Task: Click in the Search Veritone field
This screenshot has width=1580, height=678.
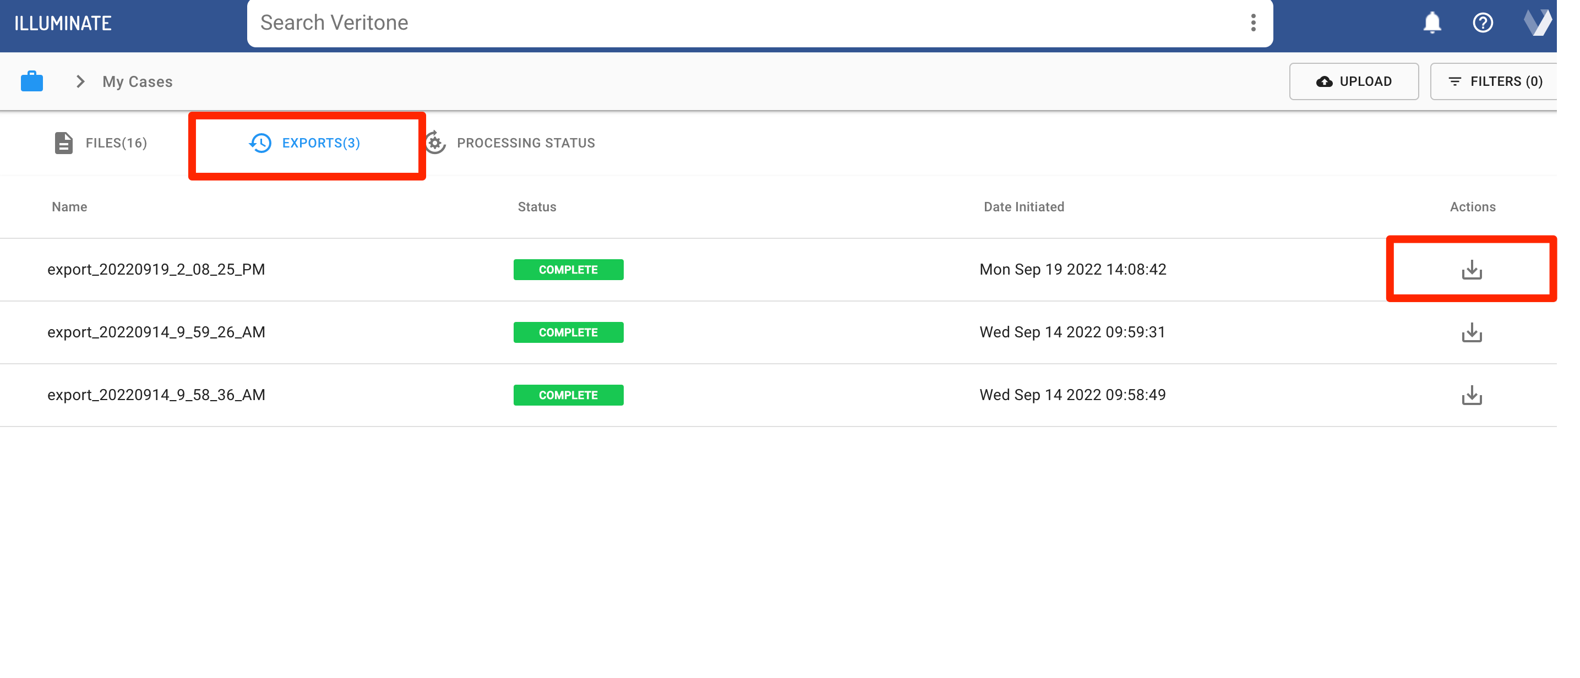Action: [736, 23]
